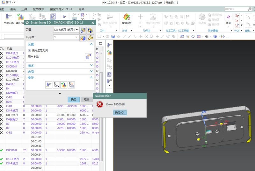
Task: Click the gear icon in Imachining 3D title bar
Action: (x=27, y=23)
